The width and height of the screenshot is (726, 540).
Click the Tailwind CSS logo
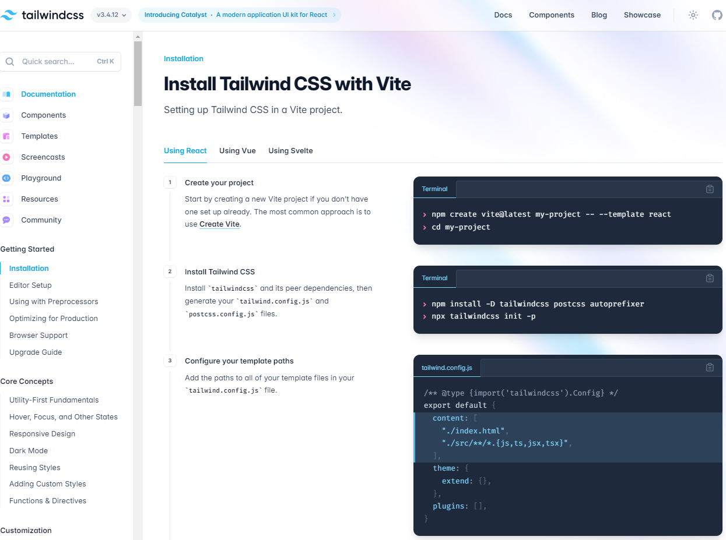click(x=42, y=15)
